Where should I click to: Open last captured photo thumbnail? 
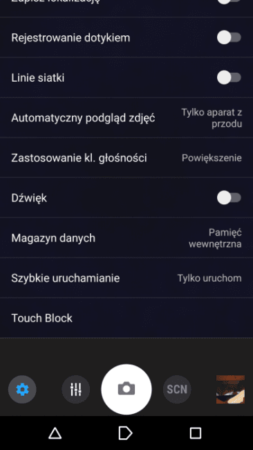[231, 390]
